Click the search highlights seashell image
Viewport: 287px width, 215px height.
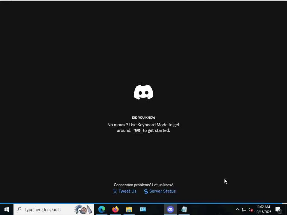click(83, 209)
